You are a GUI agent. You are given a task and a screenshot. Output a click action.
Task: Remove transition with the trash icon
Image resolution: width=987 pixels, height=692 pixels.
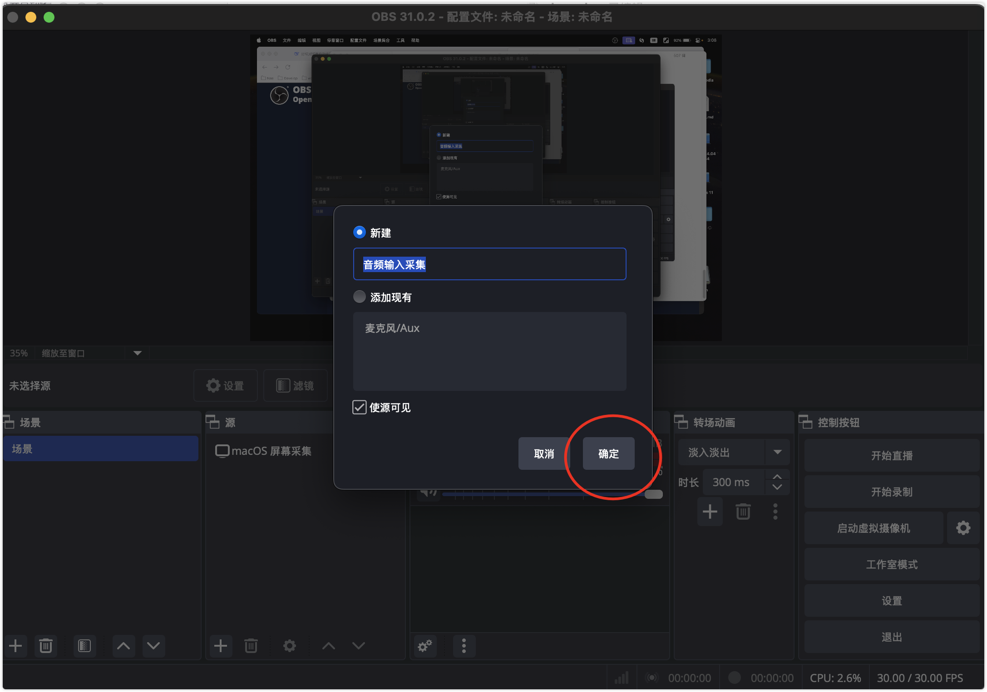point(743,512)
